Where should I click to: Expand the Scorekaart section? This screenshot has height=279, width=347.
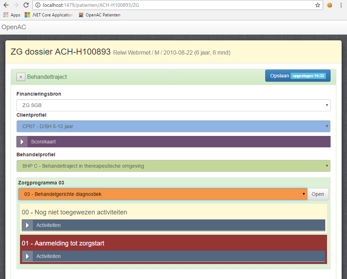pyautogui.click(x=22, y=142)
